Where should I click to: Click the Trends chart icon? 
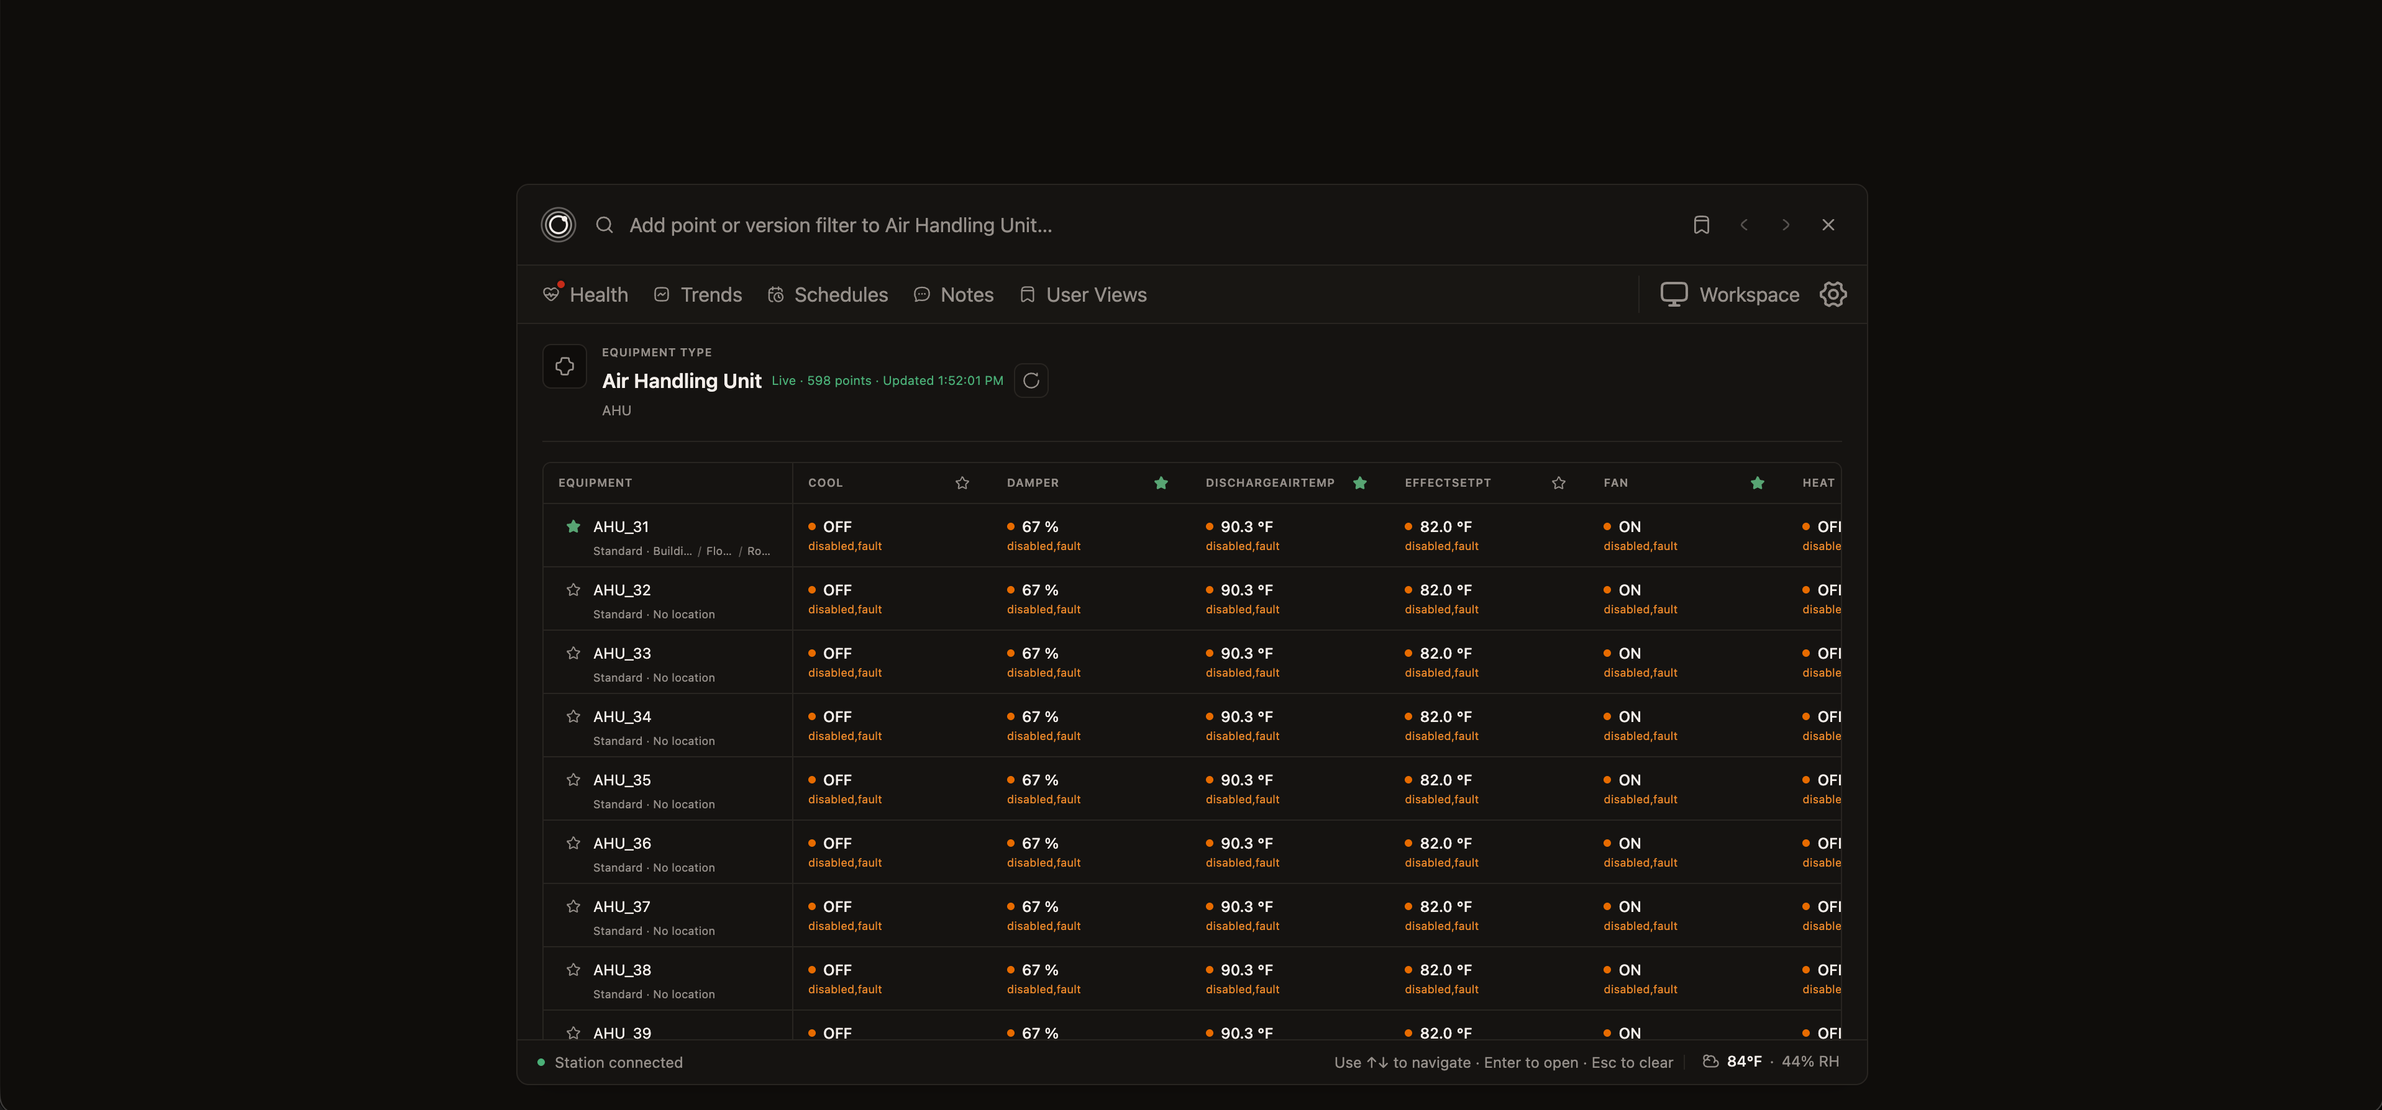(661, 294)
